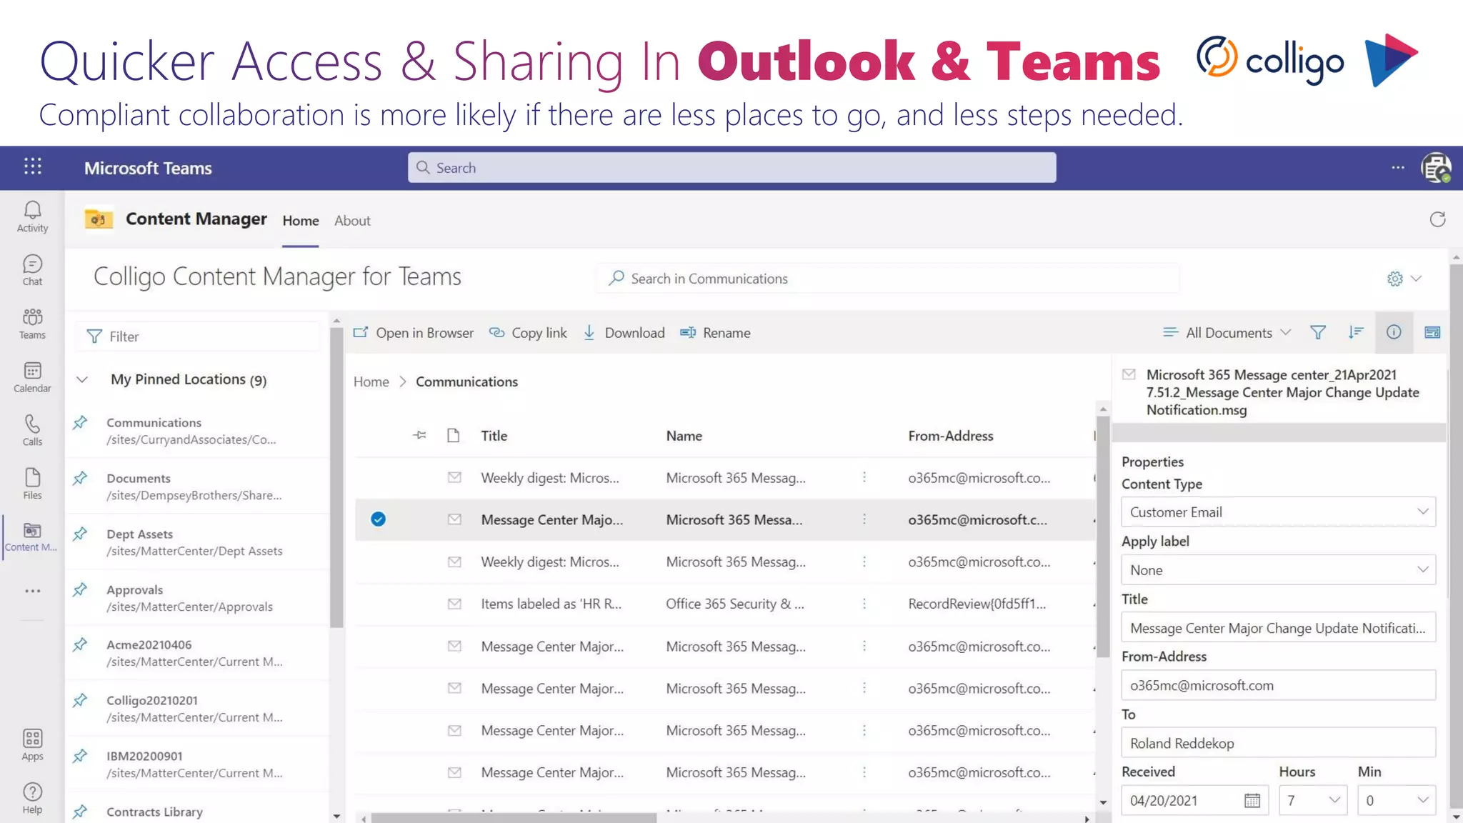
Task: Open the top bar more options menu
Action: tap(1398, 168)
